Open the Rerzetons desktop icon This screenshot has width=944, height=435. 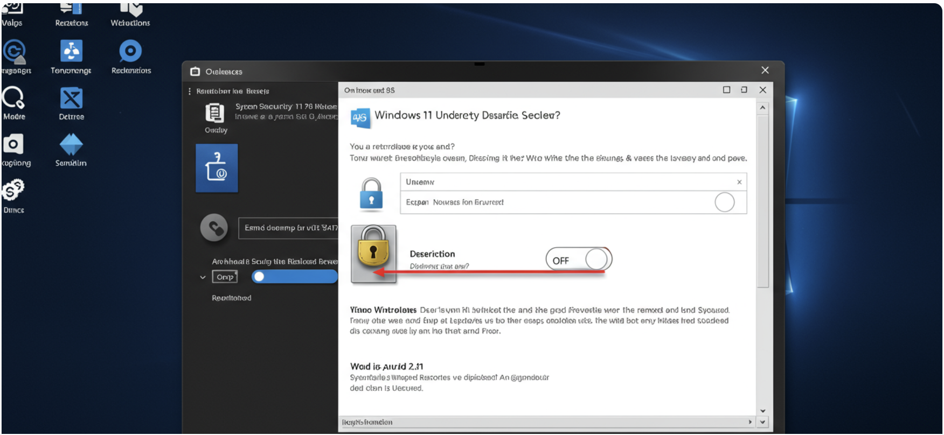coord(71,14)
